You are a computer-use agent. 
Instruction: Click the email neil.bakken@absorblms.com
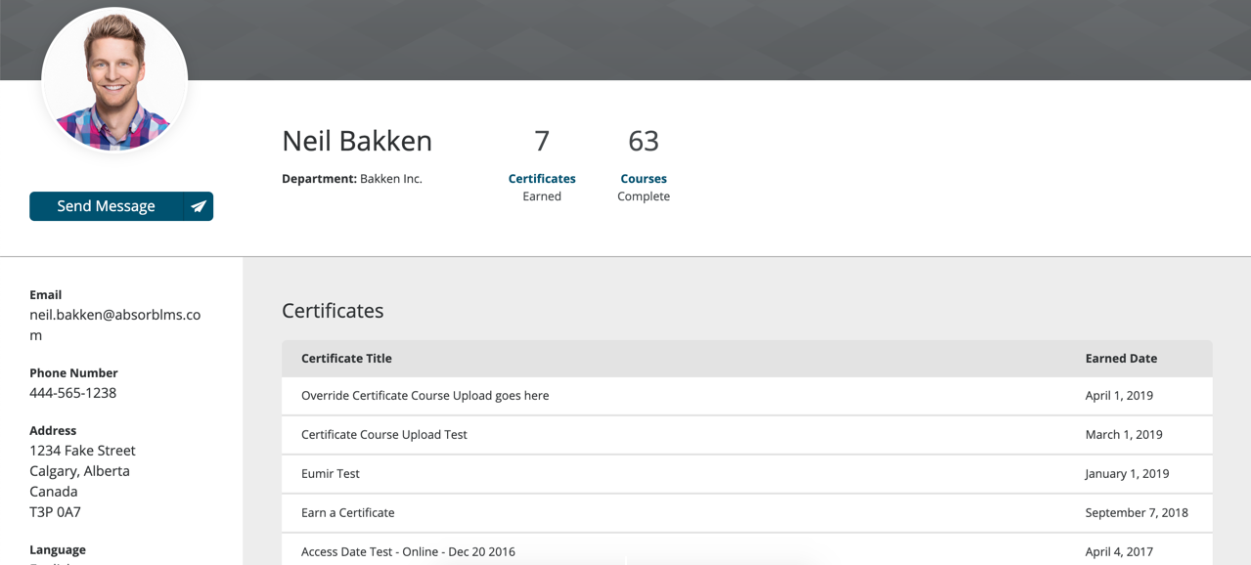click(115, 325)
